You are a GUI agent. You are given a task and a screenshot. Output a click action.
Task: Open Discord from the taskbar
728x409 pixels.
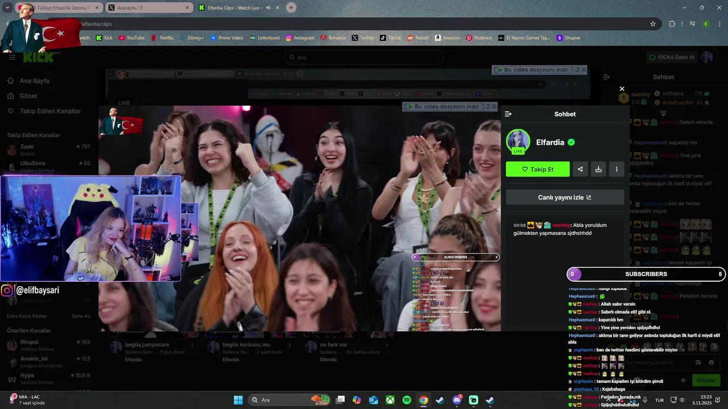(x=457, y=400)
